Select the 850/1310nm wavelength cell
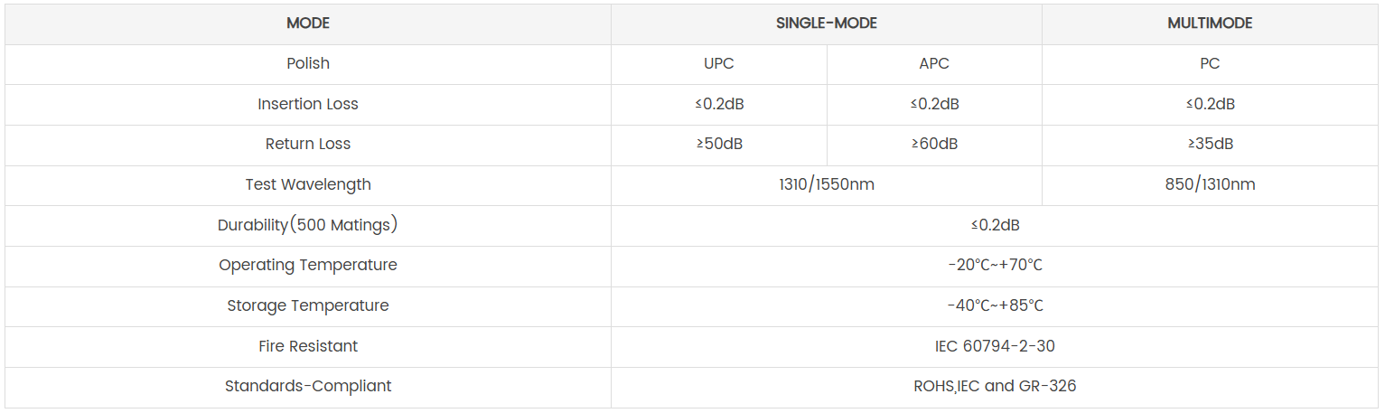1385x413 pixels. 1210,185
